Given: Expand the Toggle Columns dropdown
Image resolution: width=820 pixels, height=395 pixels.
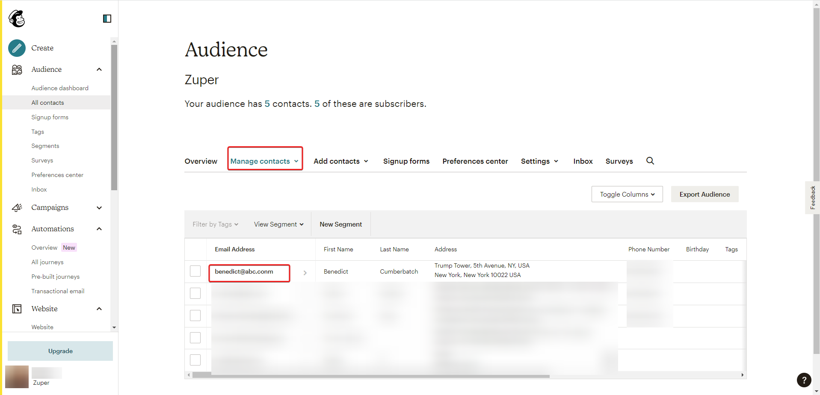Looking at the screenshot, I should click(627, 194).
